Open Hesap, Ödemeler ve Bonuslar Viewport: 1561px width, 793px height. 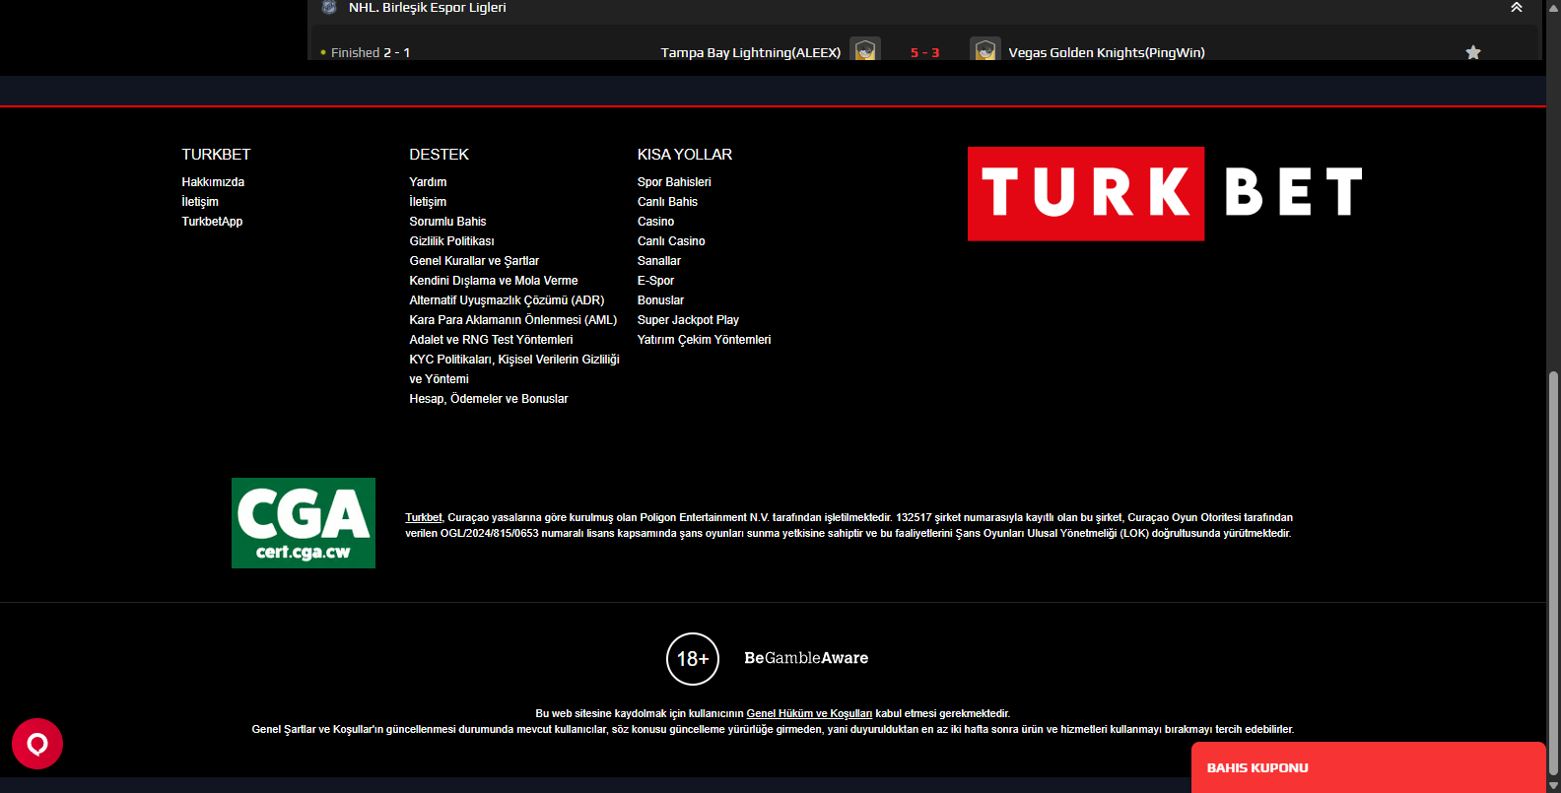point(489,399)
